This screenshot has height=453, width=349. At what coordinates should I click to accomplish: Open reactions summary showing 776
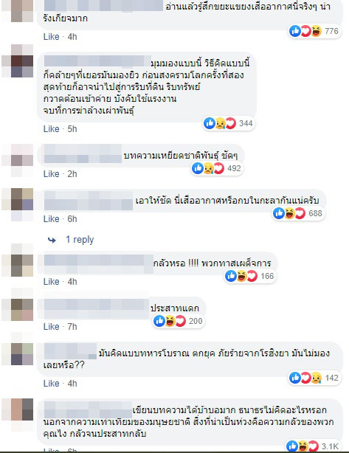click(x=314, y=31)
